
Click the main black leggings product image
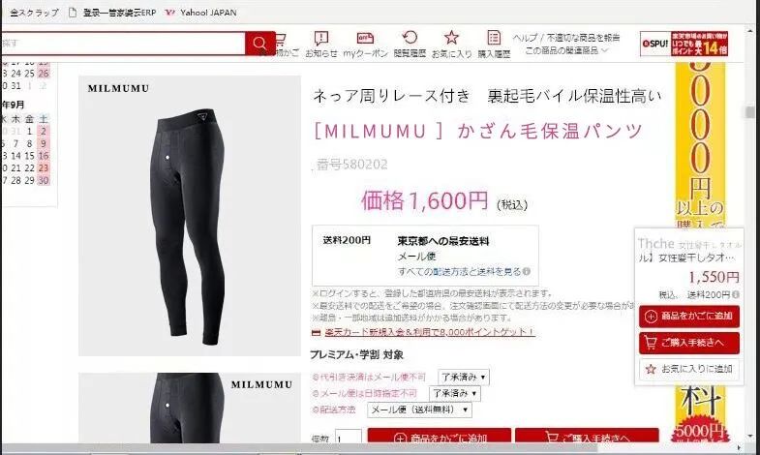pyautogui.click(x=190, y=216)
